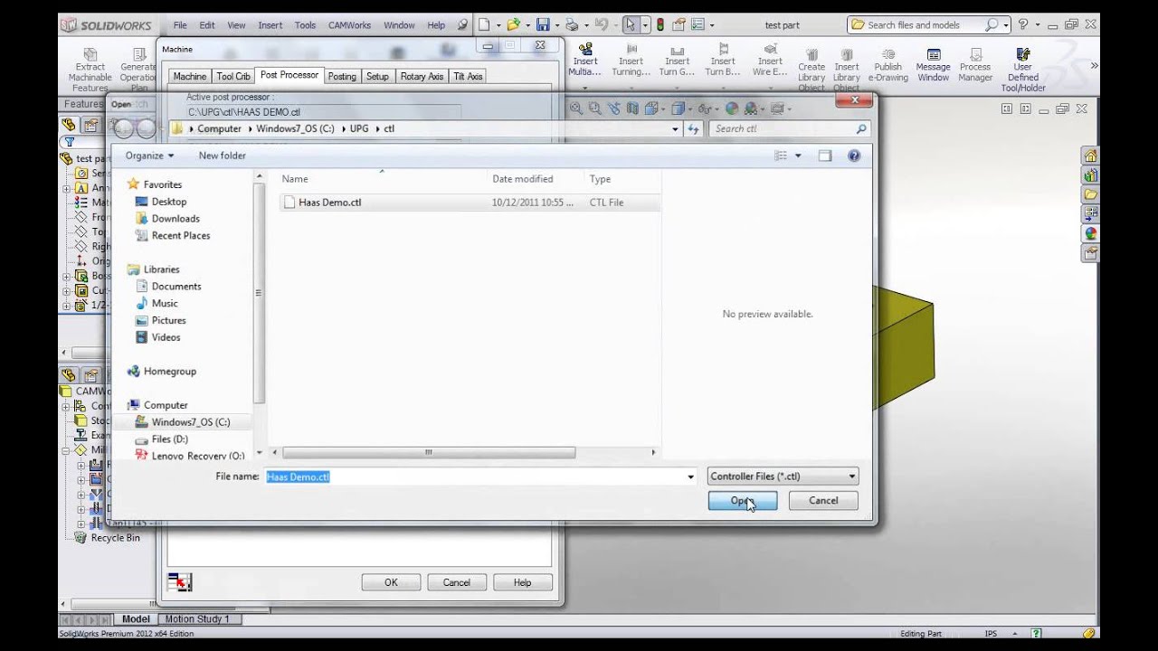
Task: Click User Defined Tool/Holder icon
Action: (x=1023, y=71)
